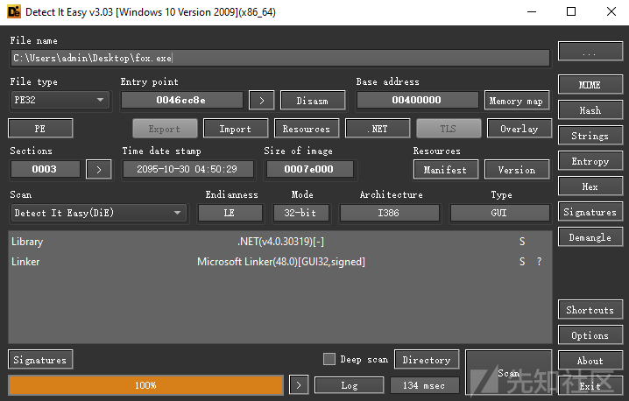Open the About dialog
629x401 pixels.
click(x=590, y=361)
